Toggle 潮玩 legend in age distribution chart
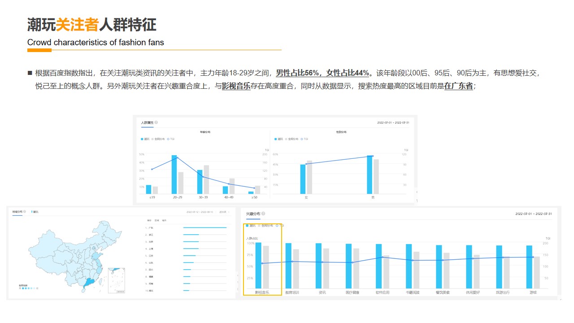574x323 pixels. tap(145, 139)
